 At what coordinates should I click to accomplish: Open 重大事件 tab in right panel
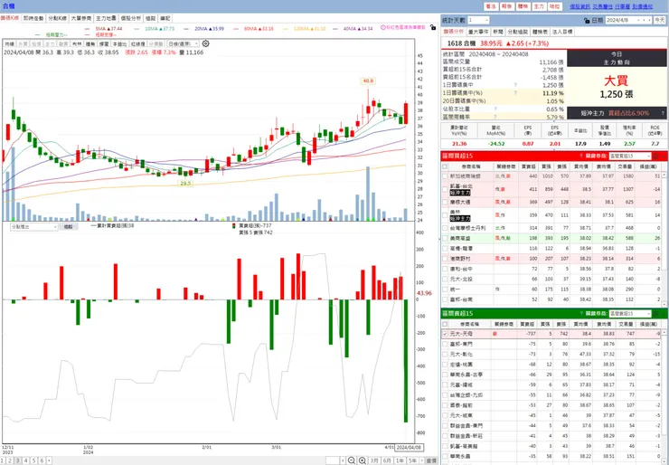(x=478, y=32)
